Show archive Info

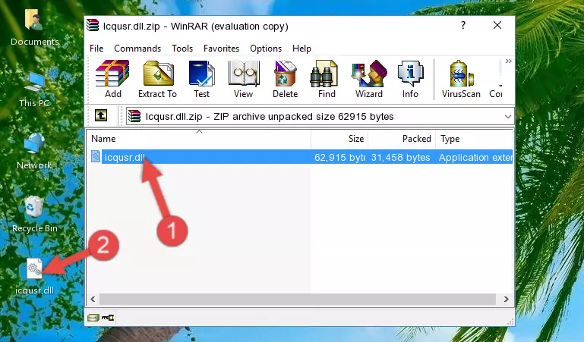coord(410,79)
